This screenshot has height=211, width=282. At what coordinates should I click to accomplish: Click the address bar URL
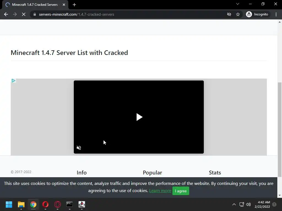pos(77,14)
